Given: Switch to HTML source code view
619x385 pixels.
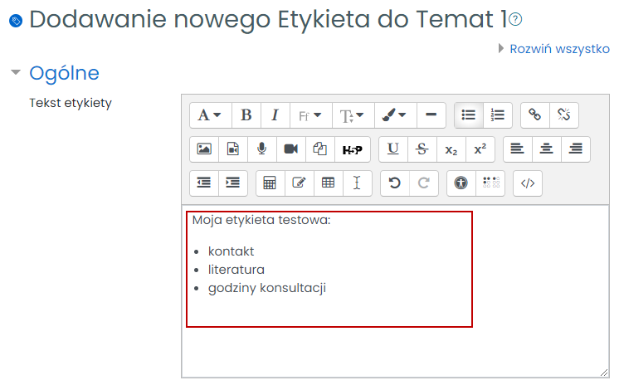Looking at the screenshot, I should (x=528, y=183).
